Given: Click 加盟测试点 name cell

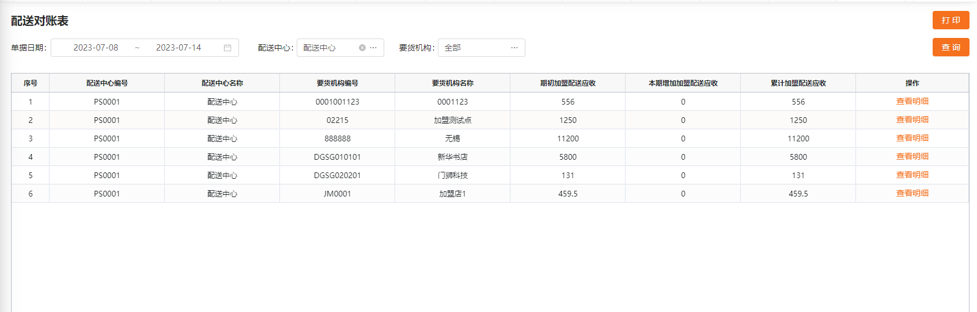Looking at the screenshot, I should coord(453,120).
